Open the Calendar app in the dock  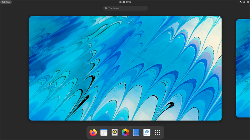point(104,133)
